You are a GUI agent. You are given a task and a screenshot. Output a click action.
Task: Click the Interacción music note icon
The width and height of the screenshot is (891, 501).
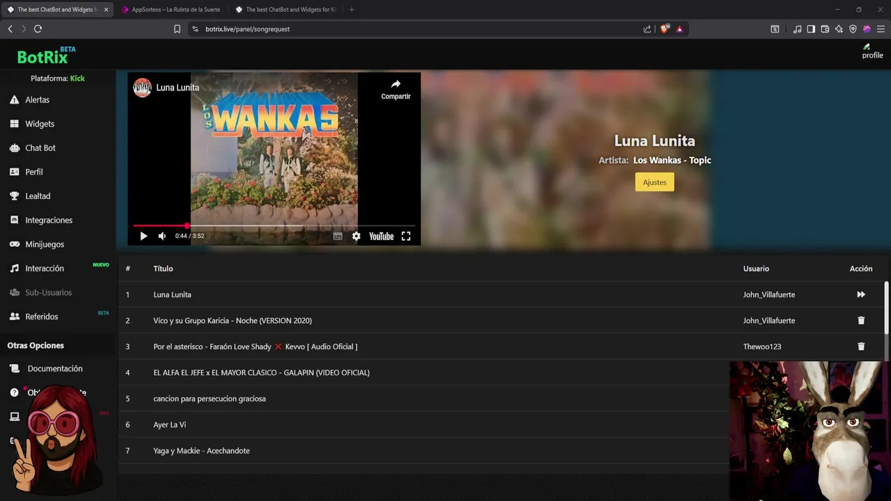14,269
